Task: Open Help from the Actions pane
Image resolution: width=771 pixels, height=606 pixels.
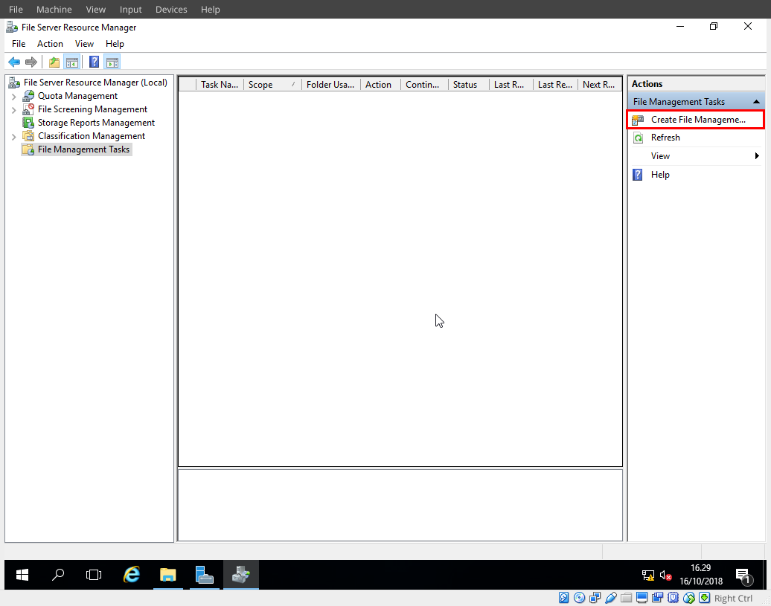Action: (660, 174)
